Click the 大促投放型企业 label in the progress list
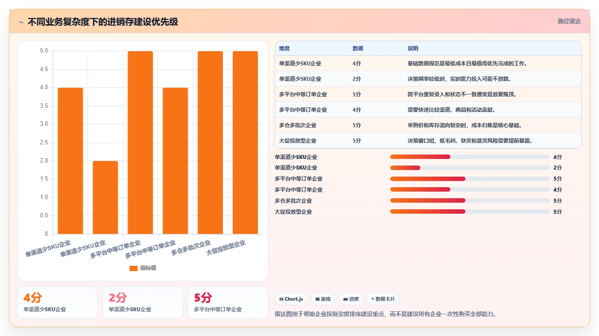The height and width of the screenshot is (336, 599). tap(293, 212)
